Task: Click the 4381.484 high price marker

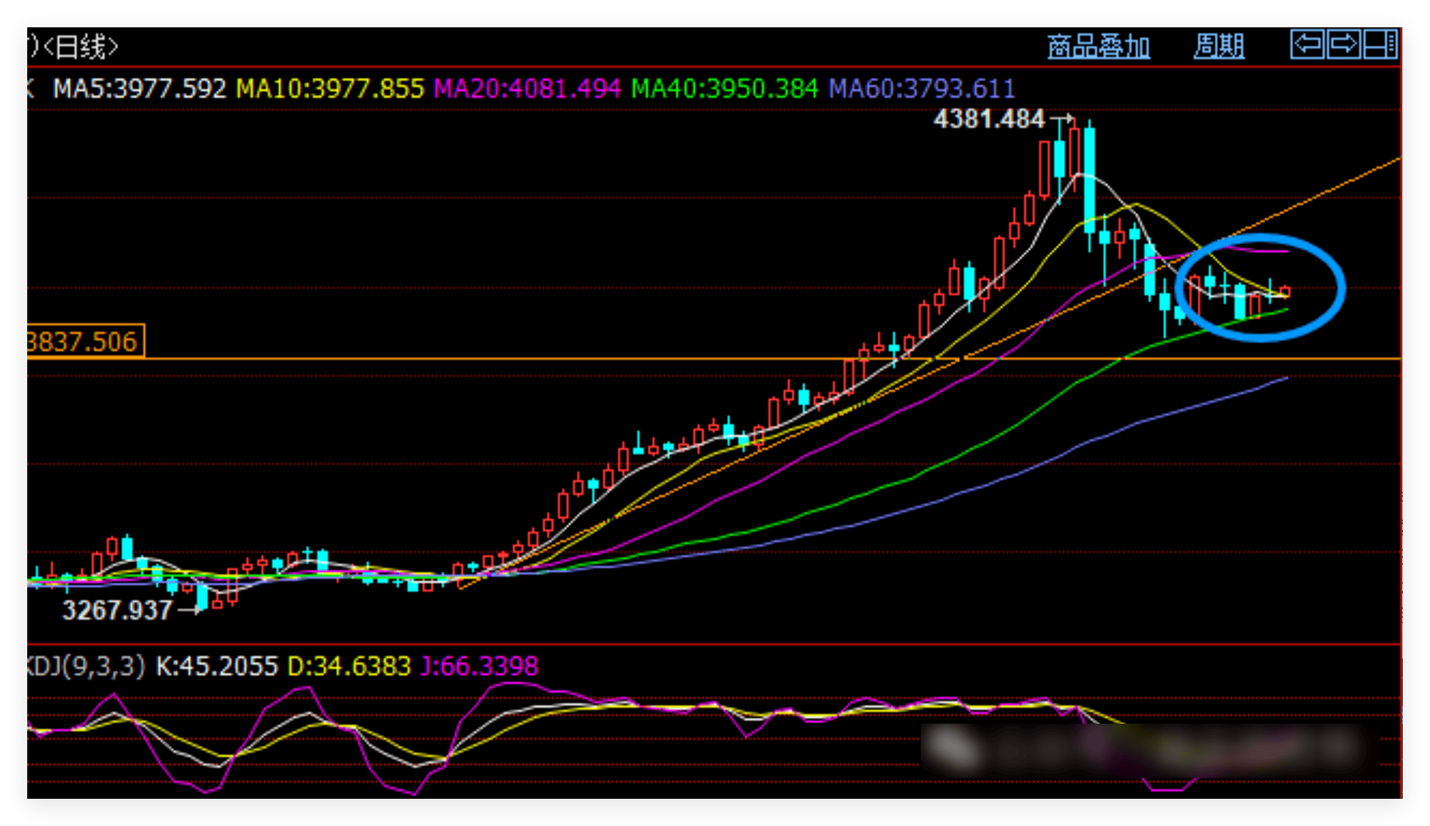Action: coord(989,119)
